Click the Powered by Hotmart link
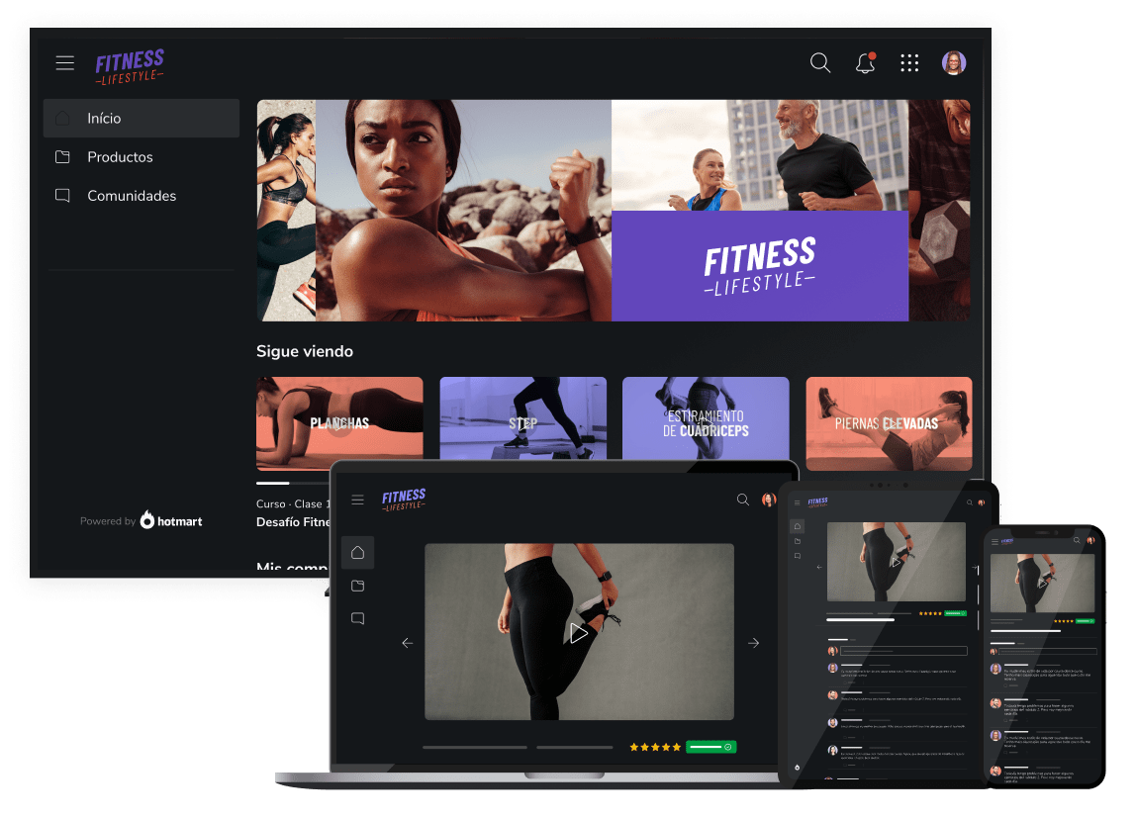This screenshot has width=1136, height=819. tap(142, 520)
